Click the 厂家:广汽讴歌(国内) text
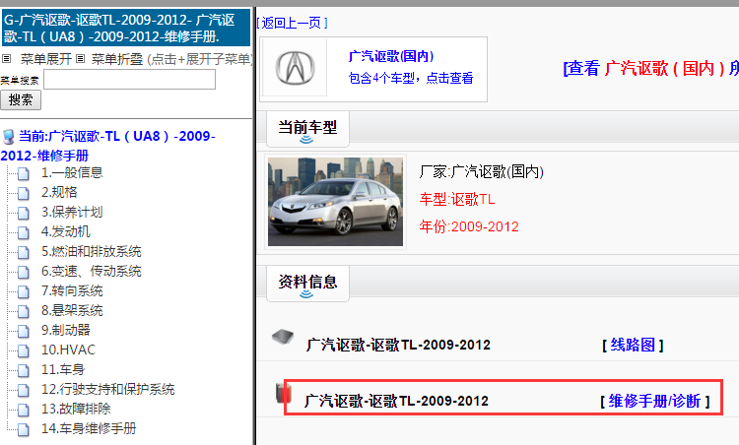Image resolution: width=739 pixels, height=445 pixels. (482, 172)
